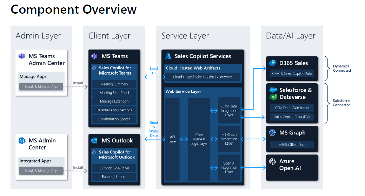
Task: Click the Dynamics Connected label
Action: click(x=342, y=68)
